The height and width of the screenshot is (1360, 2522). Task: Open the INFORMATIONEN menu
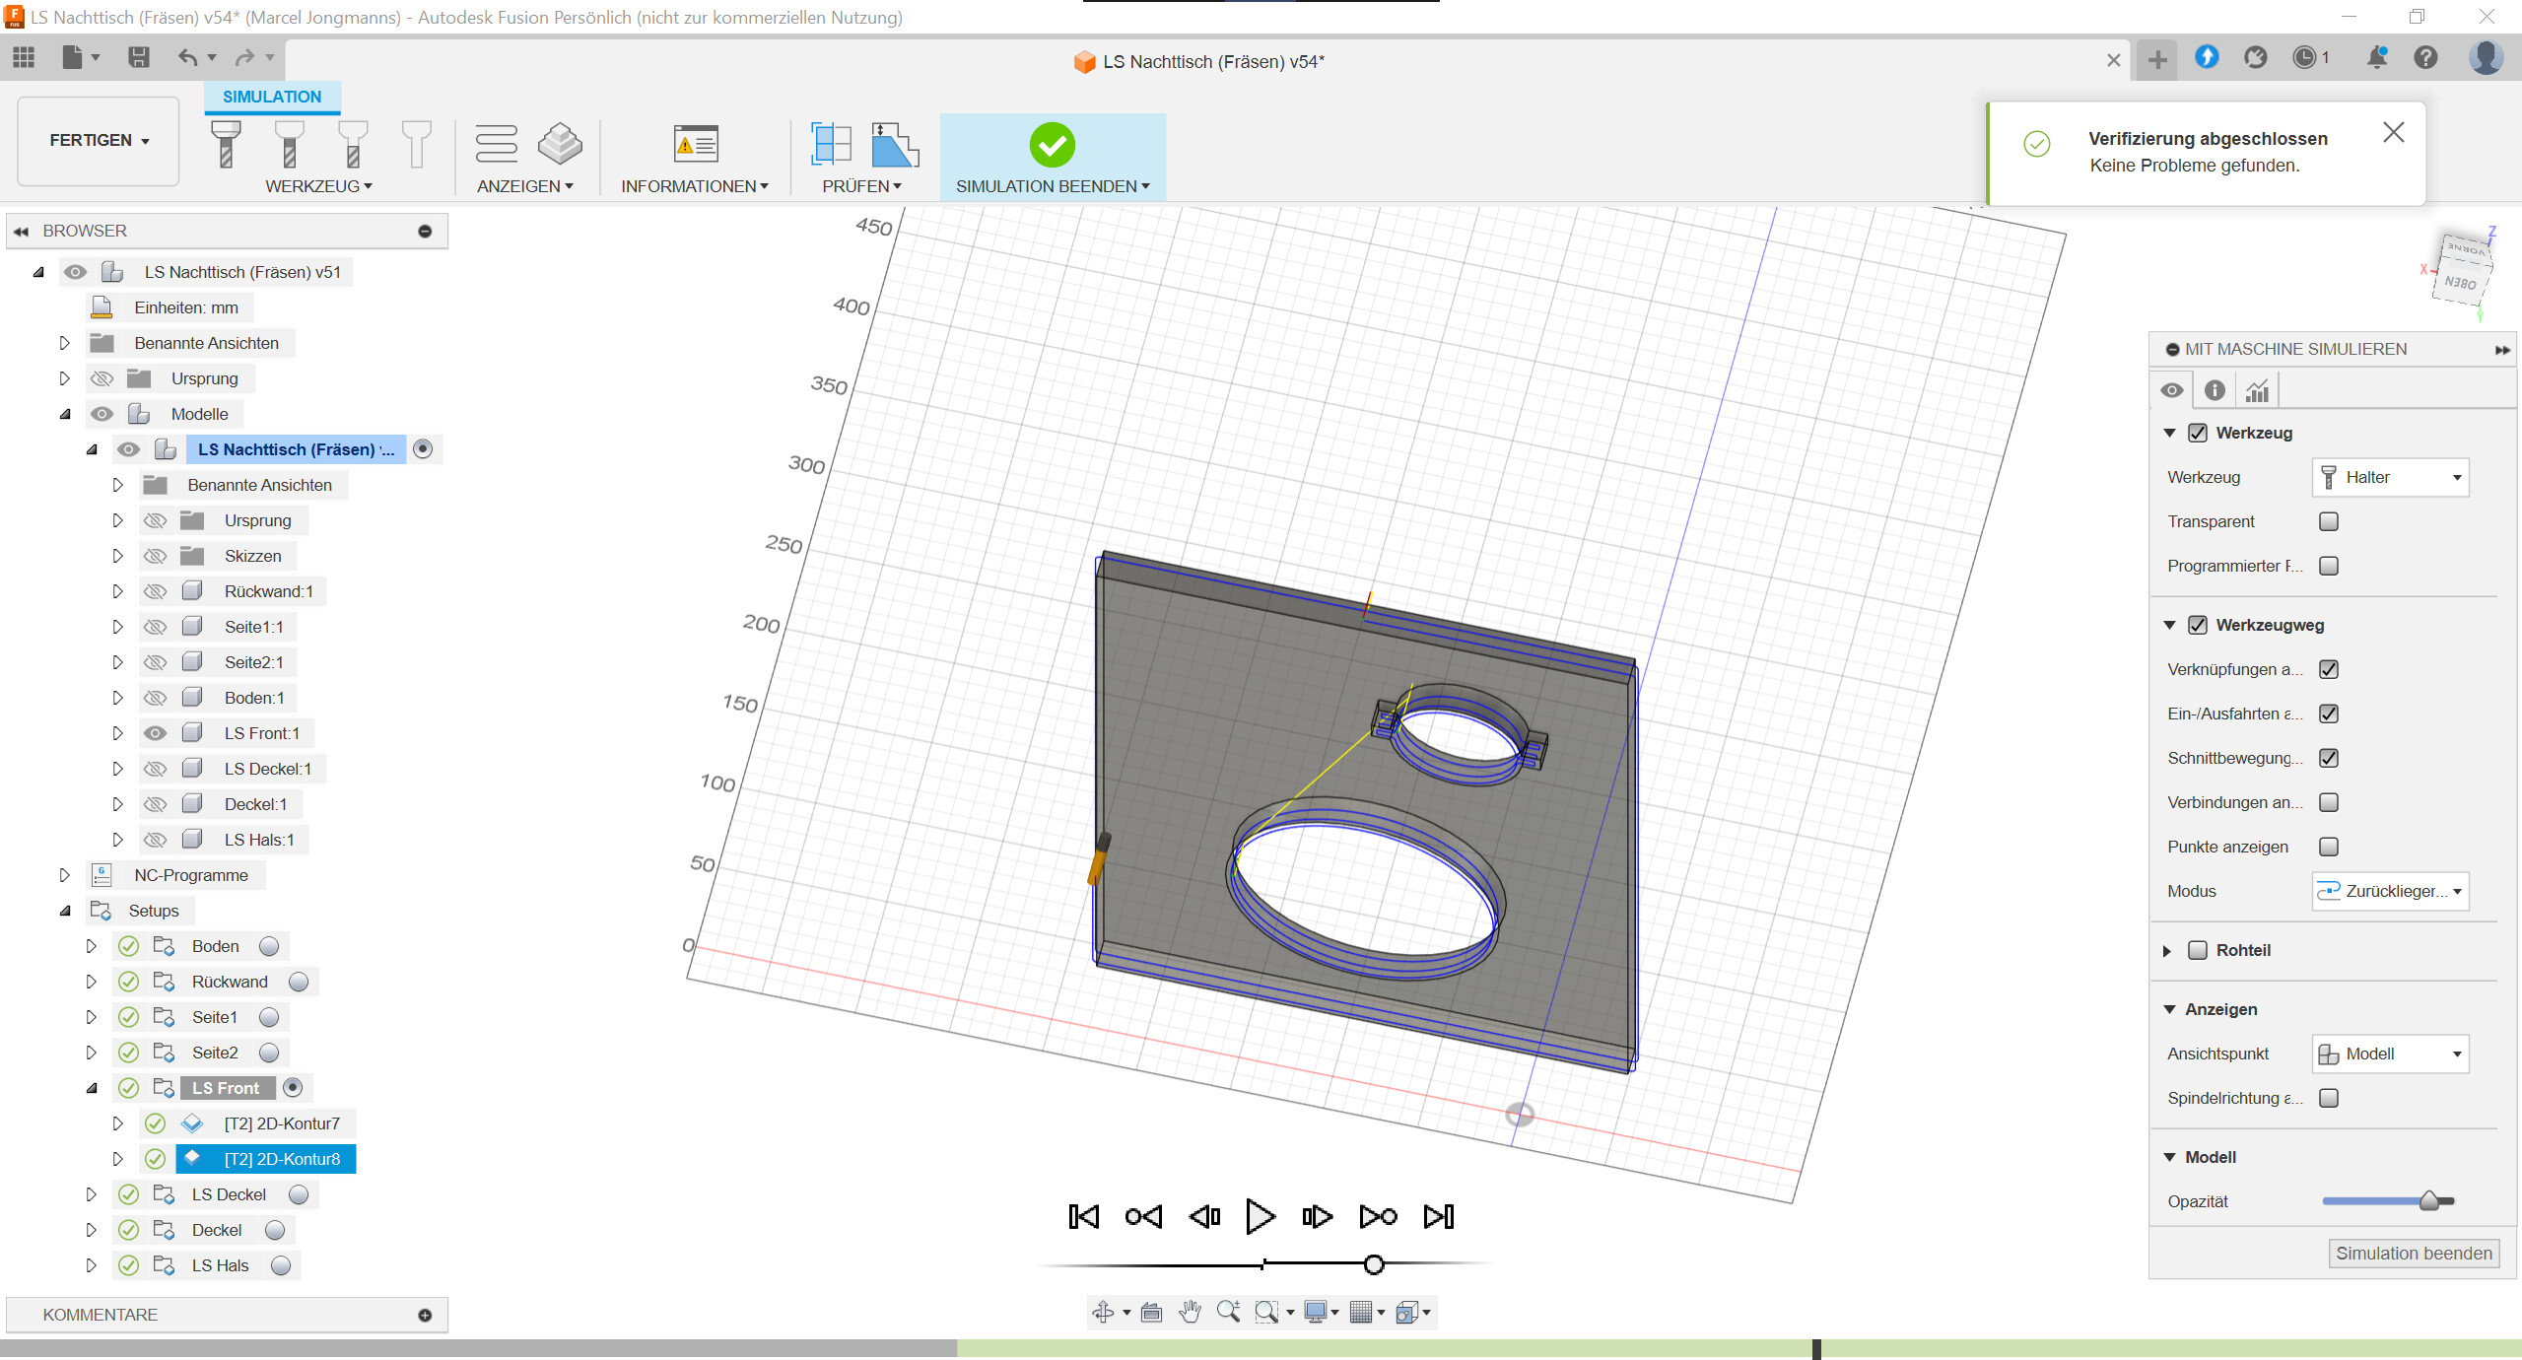coord(694,186)
